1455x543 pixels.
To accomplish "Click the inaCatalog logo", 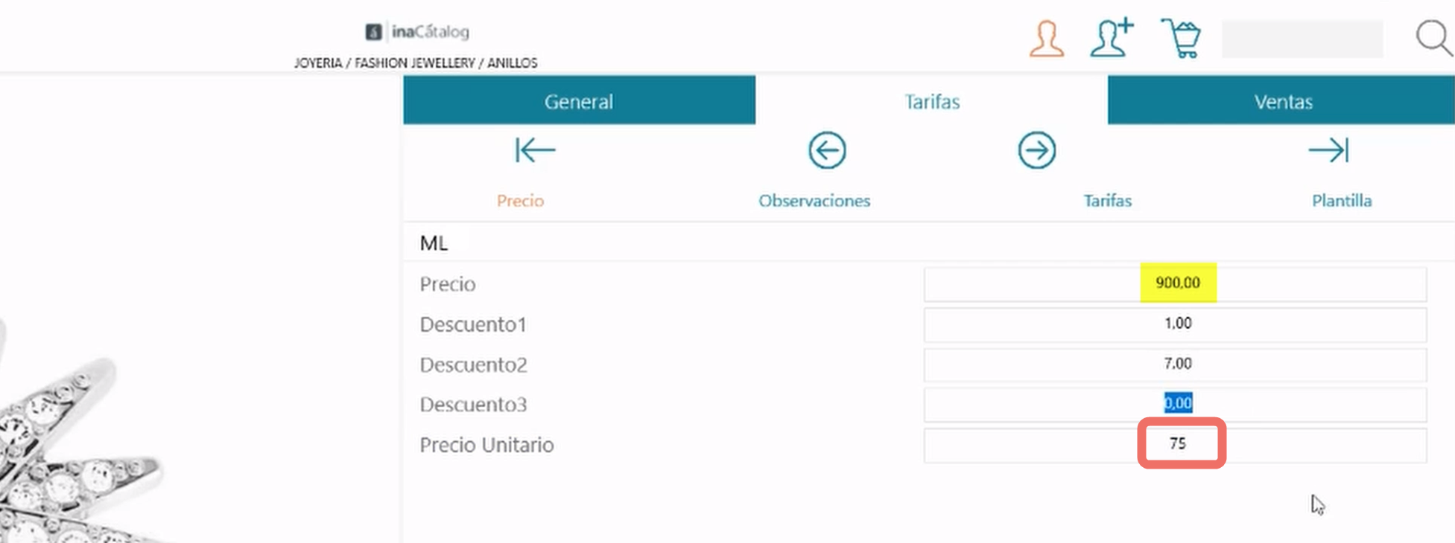I will [x=417, y=32].
